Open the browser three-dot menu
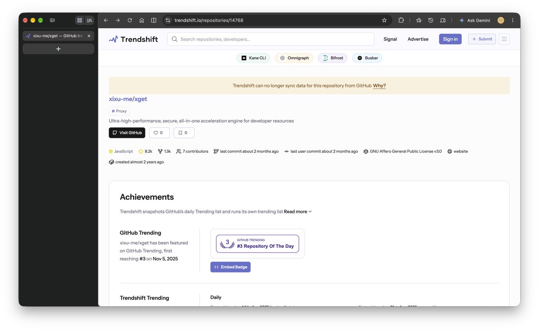Viewport: 539px width, 331px height. [x=512, y=20]
